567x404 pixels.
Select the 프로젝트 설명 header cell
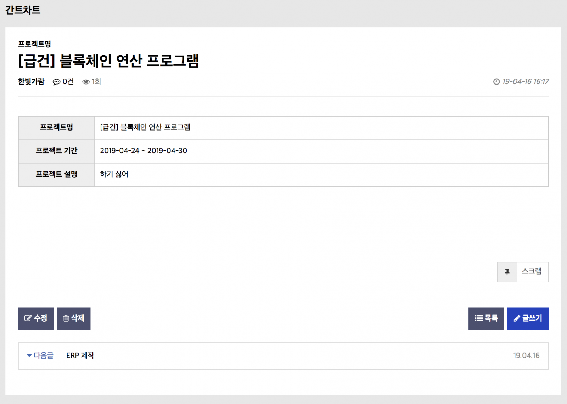tap(56, 174)
